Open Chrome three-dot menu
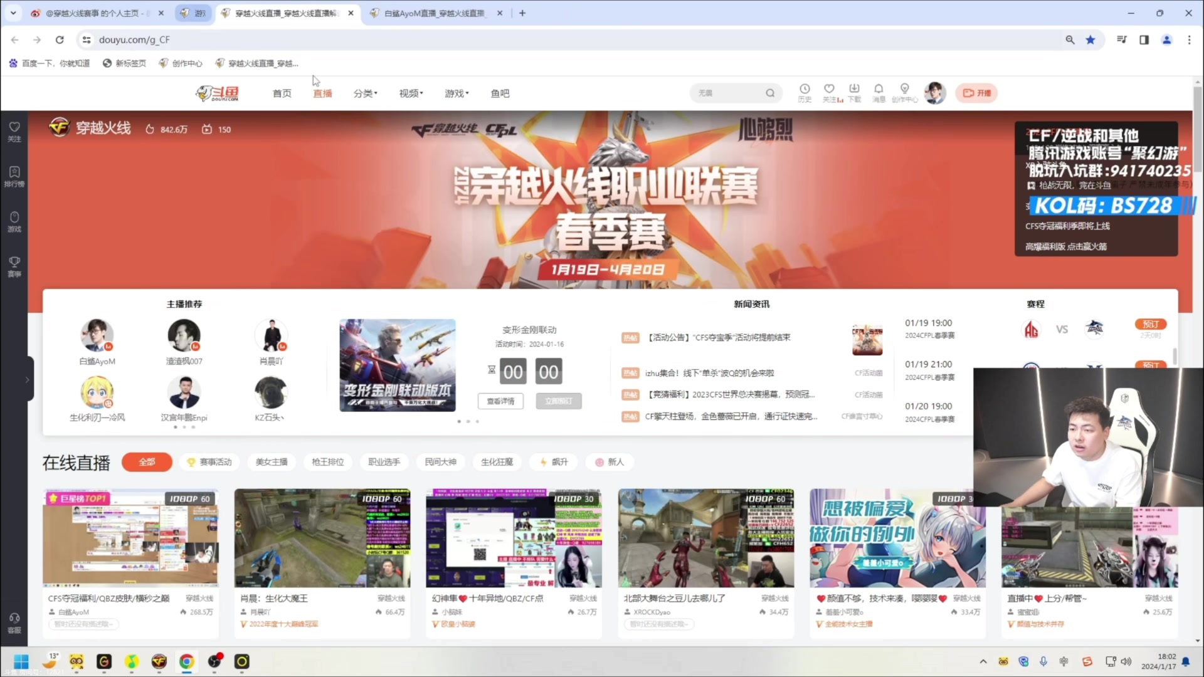The width and height of the screenshot is (1204, 677). [x=1189, y=39]
